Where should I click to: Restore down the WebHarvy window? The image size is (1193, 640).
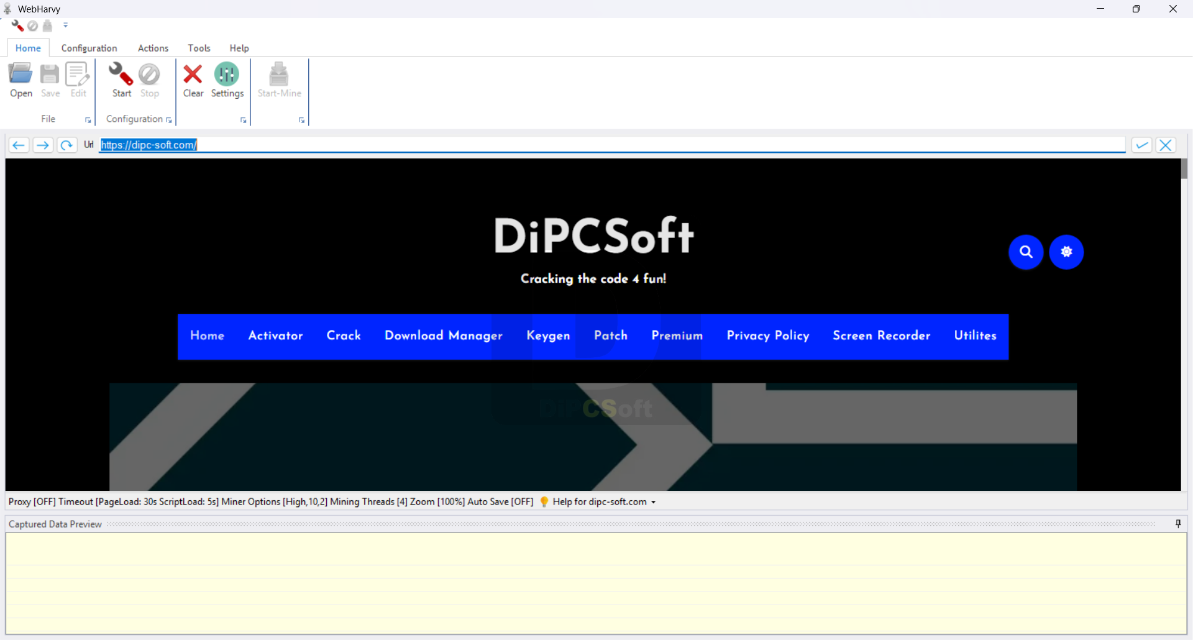[1136, 9]
